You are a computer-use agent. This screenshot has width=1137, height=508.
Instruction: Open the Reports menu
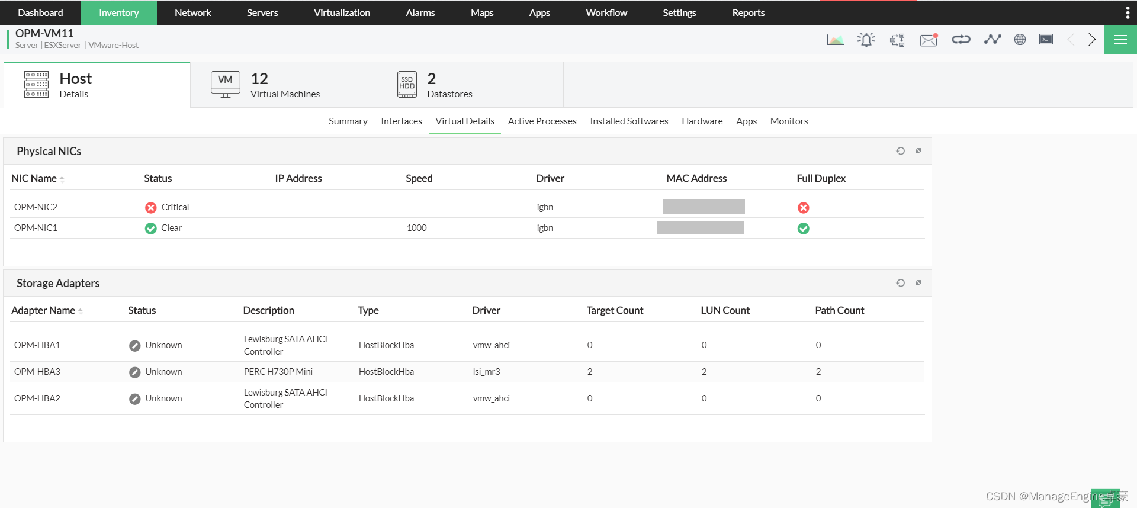tap(749, 12)
